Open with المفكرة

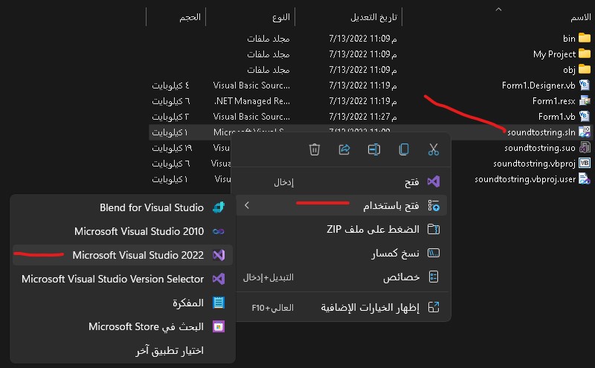click(x=123, y=303)
